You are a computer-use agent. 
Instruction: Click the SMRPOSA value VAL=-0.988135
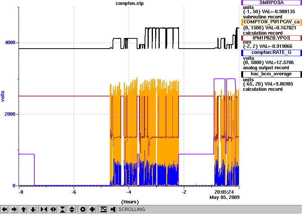(279, 12)
